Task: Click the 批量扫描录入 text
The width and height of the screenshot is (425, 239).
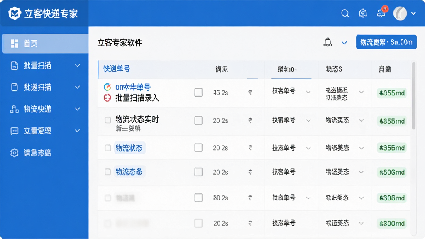Action: click(x=137, y=98)
